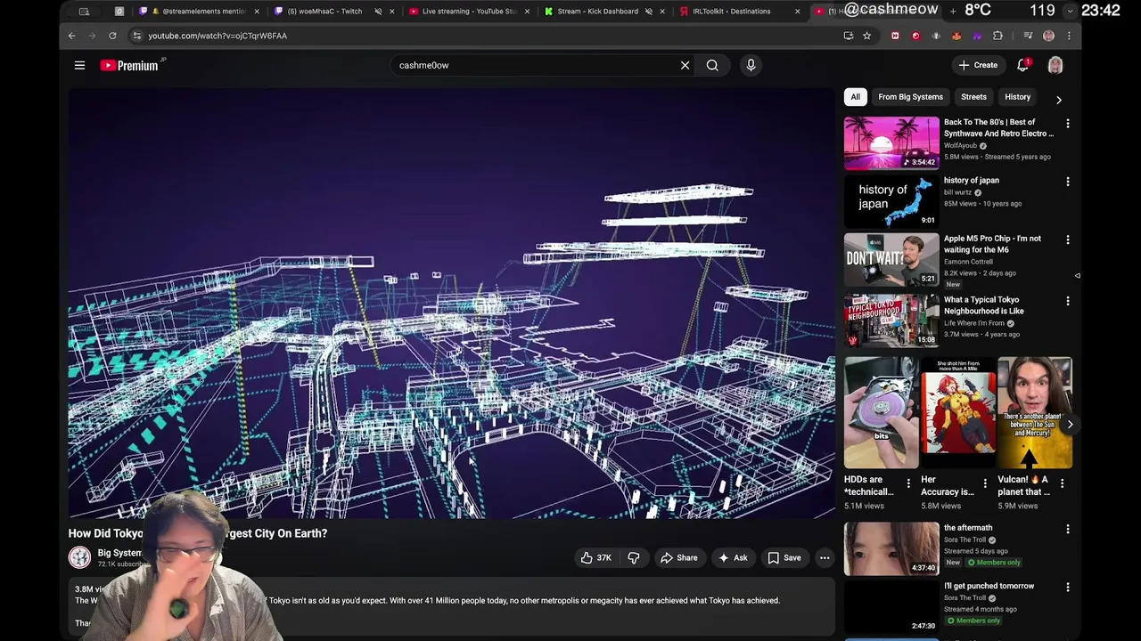Open the browser extensions puzzle icon

[997, 36]
